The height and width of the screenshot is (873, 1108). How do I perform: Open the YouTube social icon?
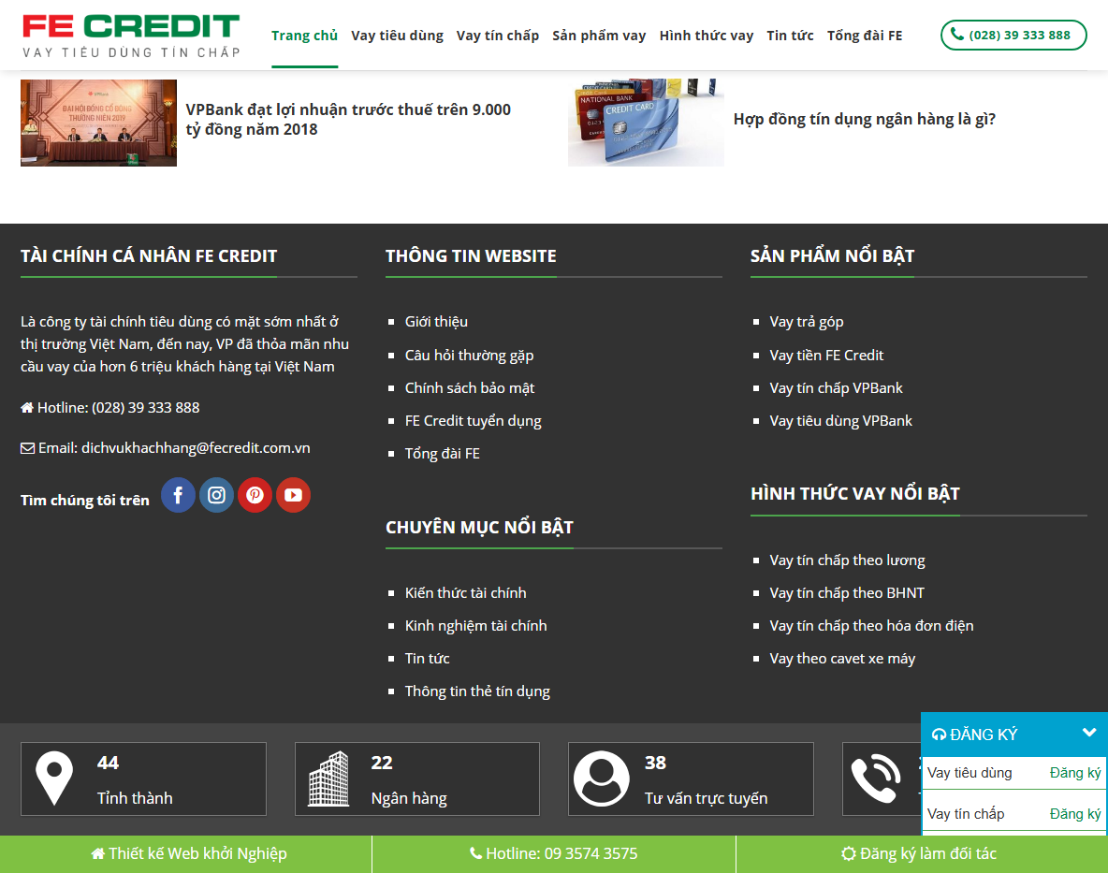coord(293,495)
